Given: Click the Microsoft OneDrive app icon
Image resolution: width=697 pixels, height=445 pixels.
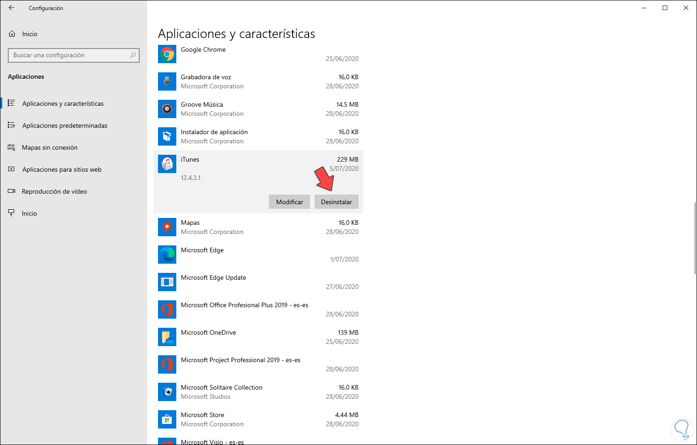Looking at the screenshot, I should 167,337.
